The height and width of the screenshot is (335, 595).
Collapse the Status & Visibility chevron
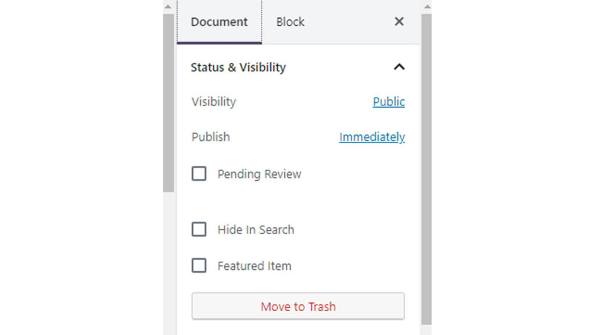tap(399, 67)
